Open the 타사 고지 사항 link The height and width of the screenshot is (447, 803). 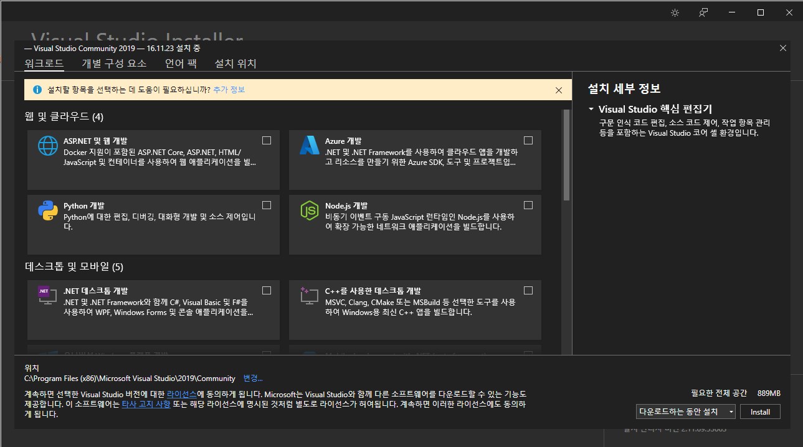pyautogui.click(x=146, y=405)
